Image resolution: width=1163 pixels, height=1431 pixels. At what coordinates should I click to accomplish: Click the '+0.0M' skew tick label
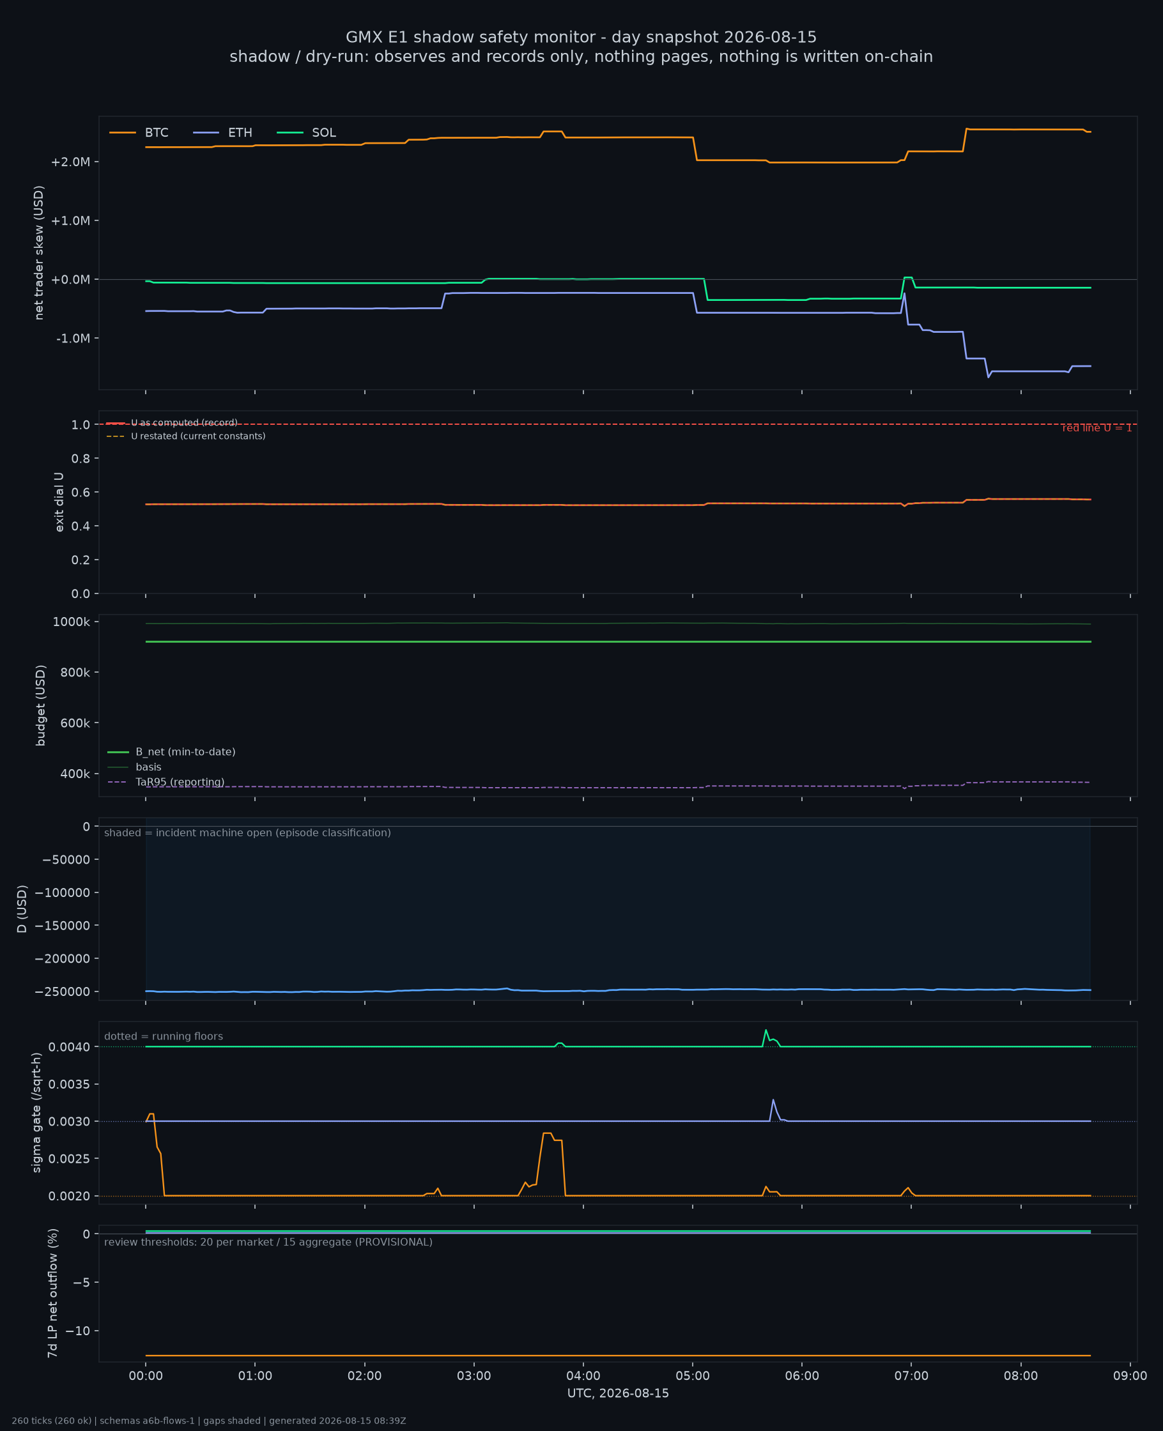click(x=70, y=279)
